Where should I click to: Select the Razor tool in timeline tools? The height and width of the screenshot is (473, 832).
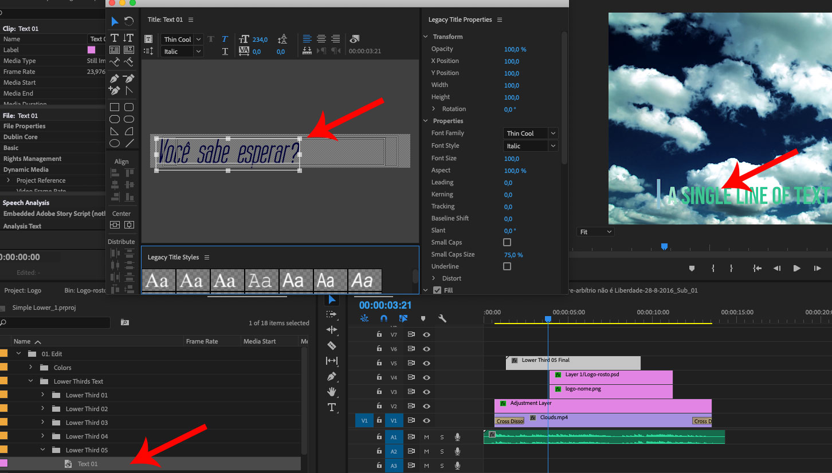click(331, 345)
